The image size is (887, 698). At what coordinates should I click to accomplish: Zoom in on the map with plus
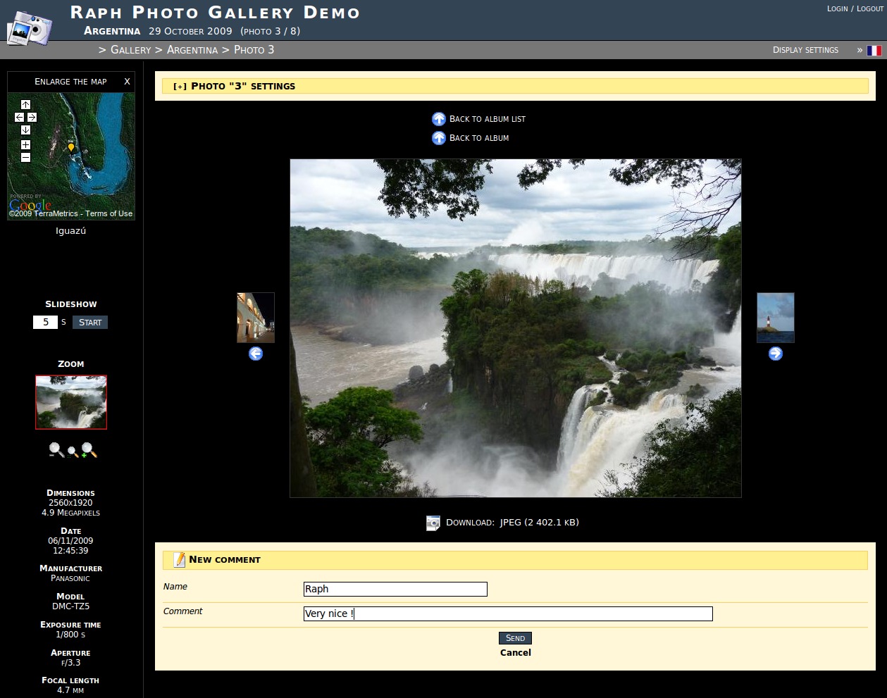coord(25,144)
